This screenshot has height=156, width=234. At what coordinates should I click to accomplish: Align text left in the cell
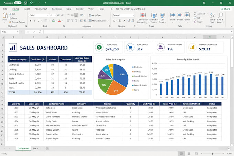pos(68,21)
